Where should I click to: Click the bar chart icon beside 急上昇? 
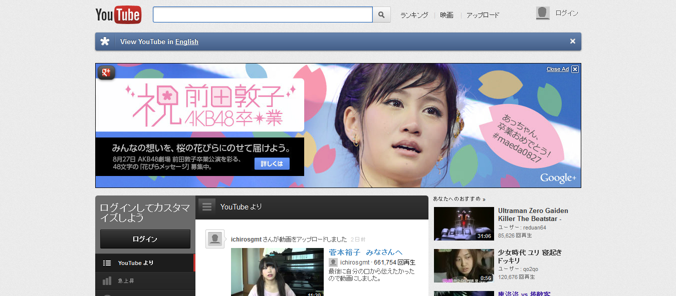(x=107, y=281)
